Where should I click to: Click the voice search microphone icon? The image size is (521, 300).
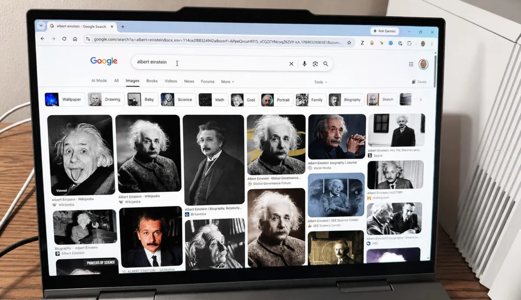(304, 64)
